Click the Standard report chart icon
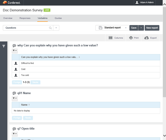166x140 pixels. click(x=100, y=28)
